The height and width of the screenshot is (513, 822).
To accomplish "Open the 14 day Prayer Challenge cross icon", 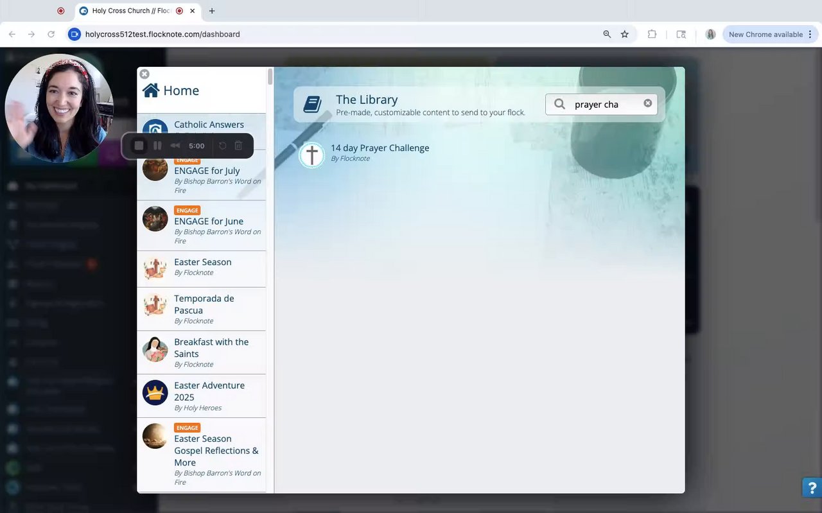I will (x=312, y=155).
